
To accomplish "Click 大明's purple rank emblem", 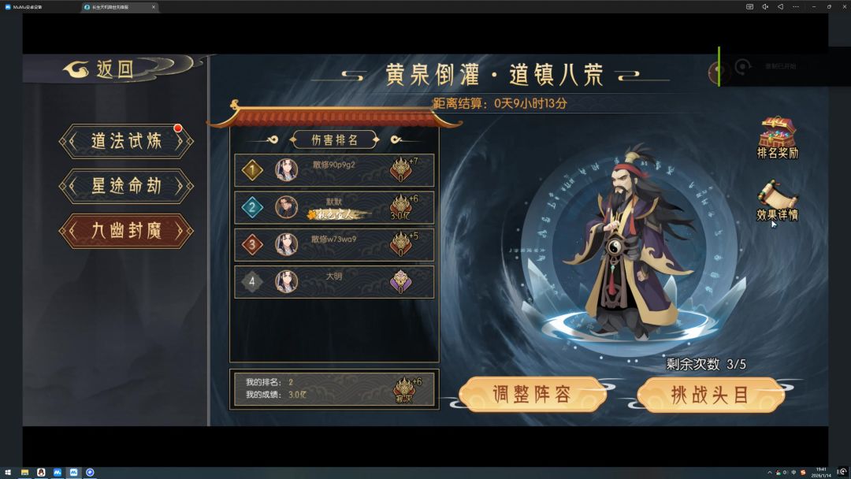I will click(x=401, y=281).
